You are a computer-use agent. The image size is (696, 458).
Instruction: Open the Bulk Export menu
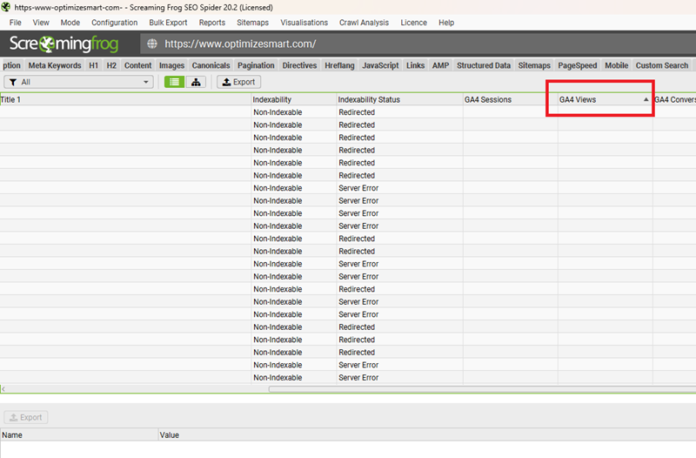coord(168,23)
